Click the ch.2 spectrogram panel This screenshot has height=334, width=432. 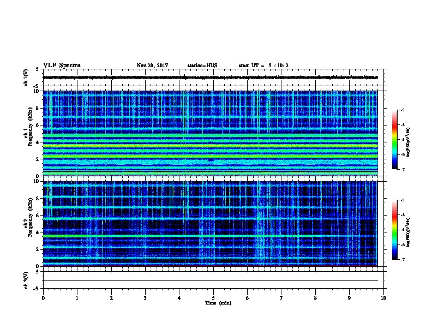(x=211, y=224)
